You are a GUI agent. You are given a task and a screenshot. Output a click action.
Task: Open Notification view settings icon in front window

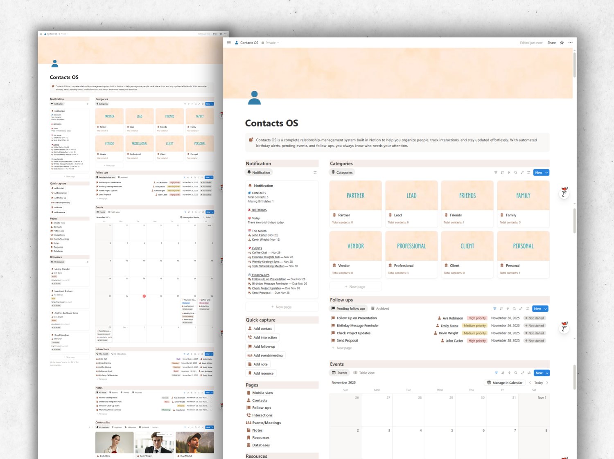(315, 173)
